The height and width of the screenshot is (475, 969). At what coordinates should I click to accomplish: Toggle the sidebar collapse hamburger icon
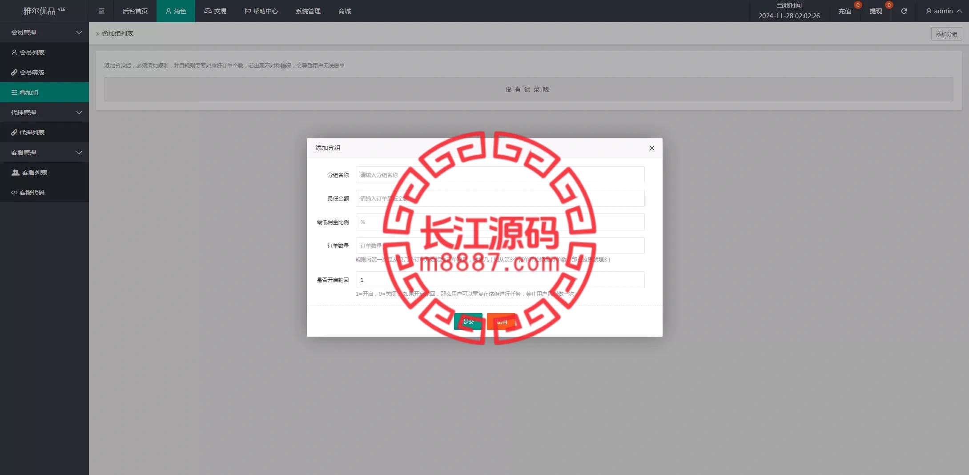[101, 11]
